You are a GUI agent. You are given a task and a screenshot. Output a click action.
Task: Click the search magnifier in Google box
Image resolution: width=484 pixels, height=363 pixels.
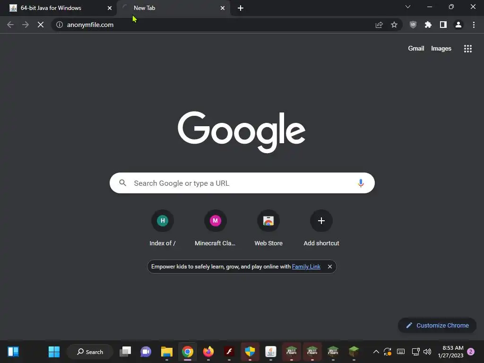(x=123, y=183)
